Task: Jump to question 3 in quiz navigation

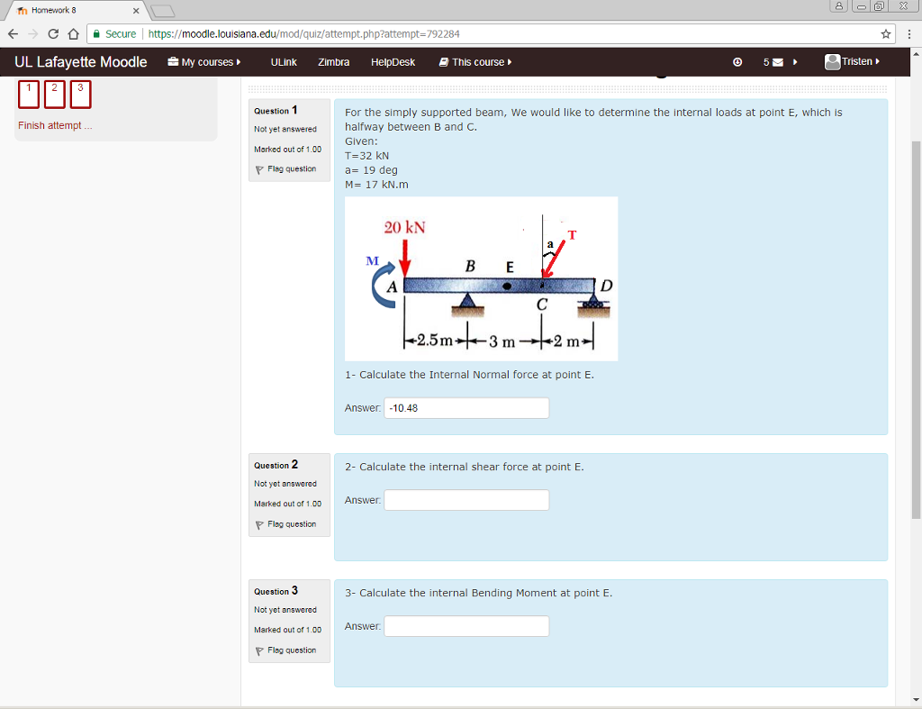Action: pyautogui.click(x=80, y=94)
